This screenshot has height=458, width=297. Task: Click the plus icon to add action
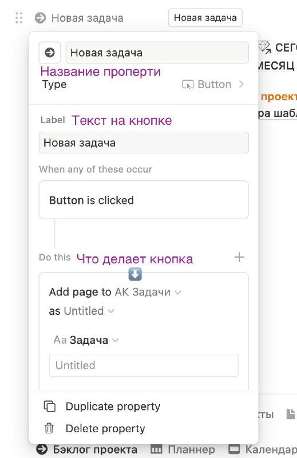click(x=239, y=257)
